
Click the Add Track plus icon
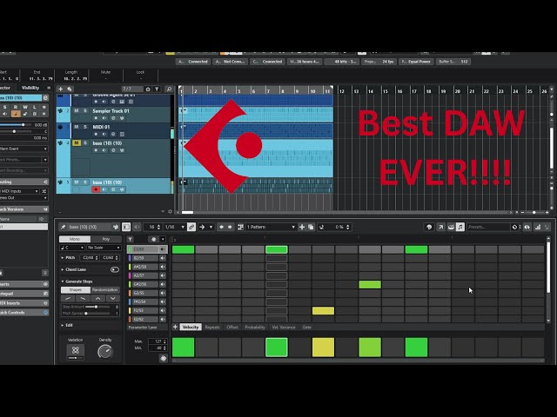click(x=60, y=89)
